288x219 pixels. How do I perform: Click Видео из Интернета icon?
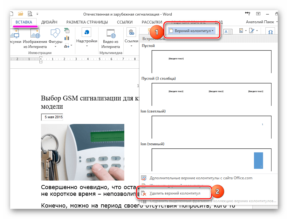(x=110, y=32)
